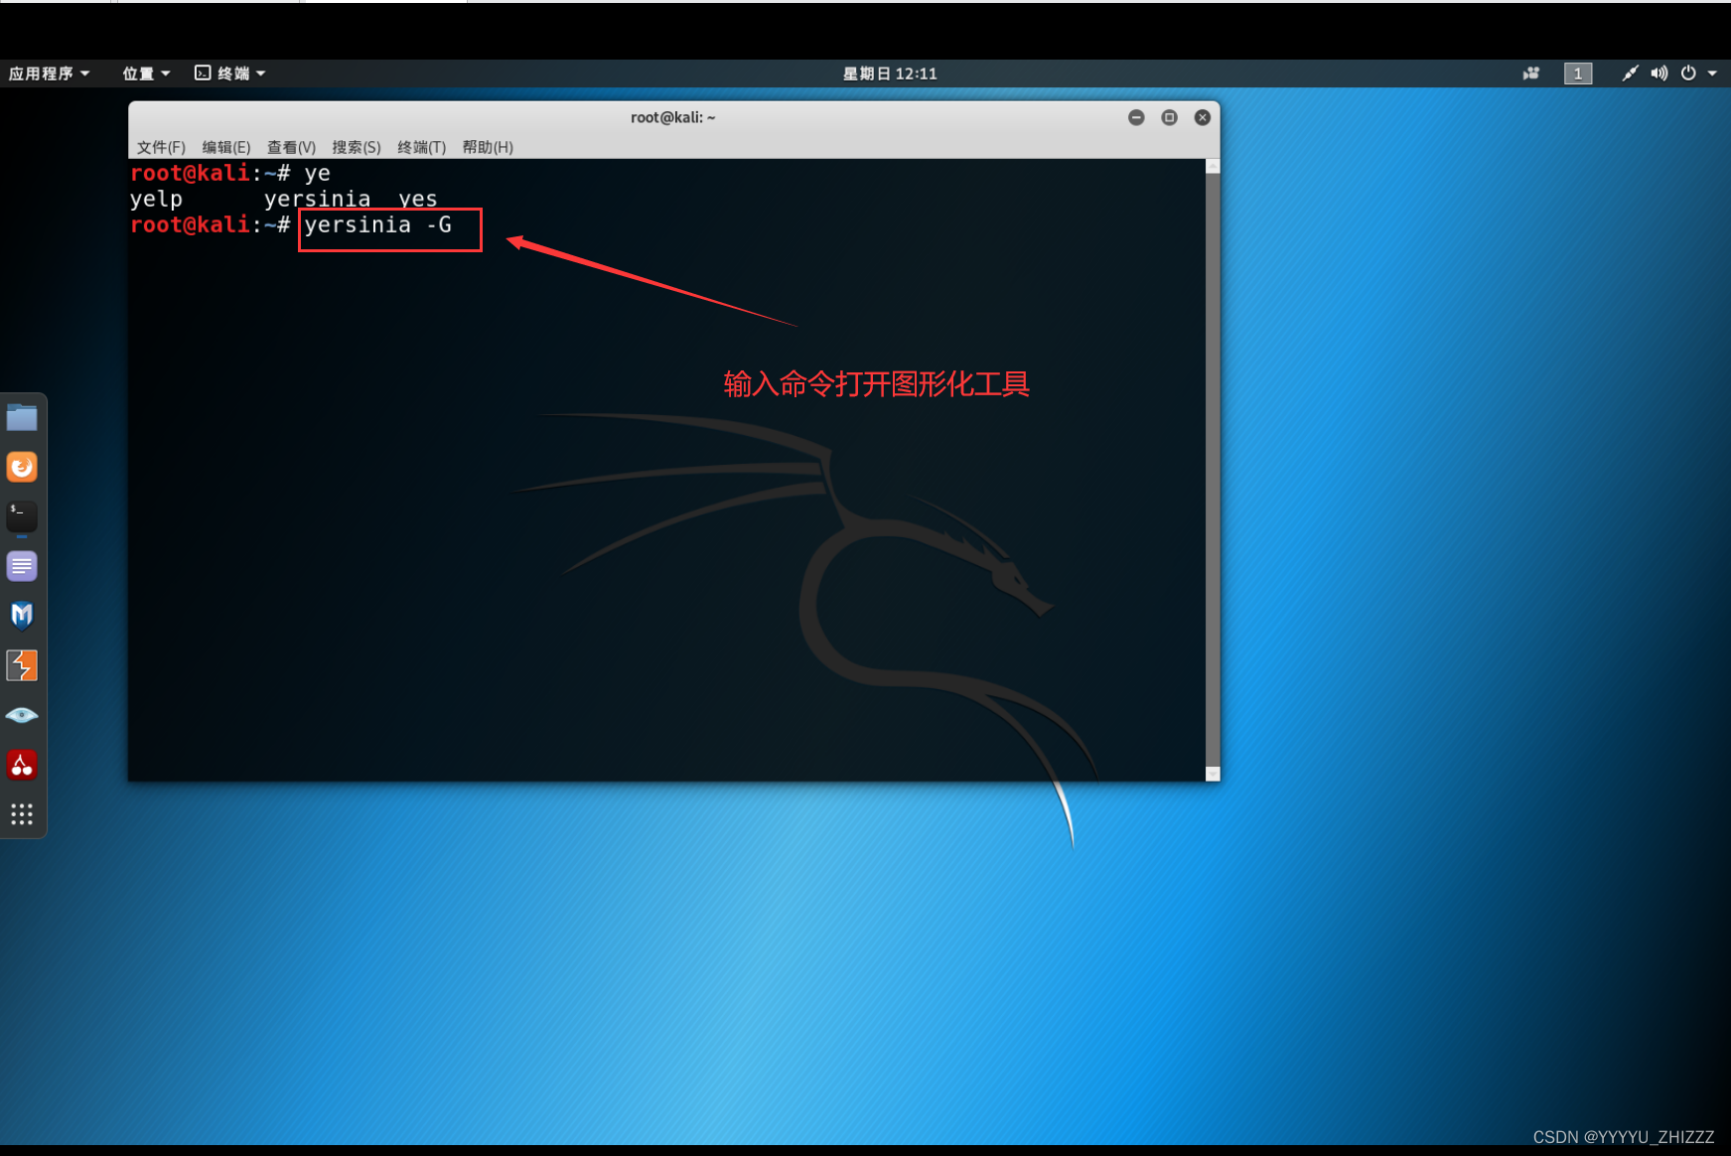Click the volume speaker icon
This screenshot has width=1731, height=1156.
(1659, 73)
